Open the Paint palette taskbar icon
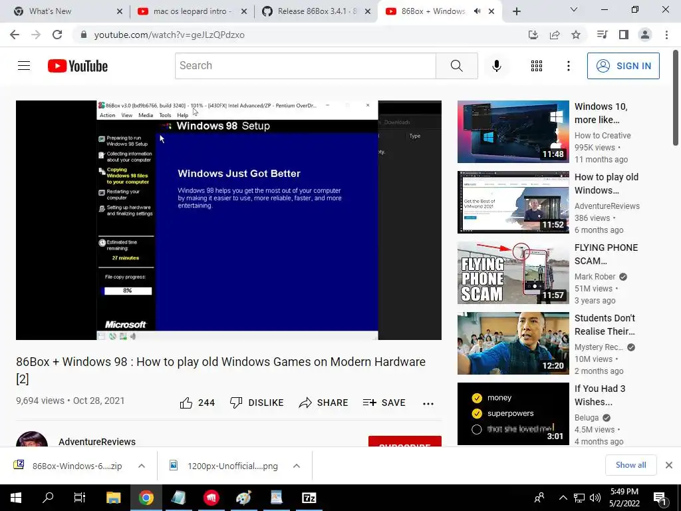Screen dimensions: 681x511 point(243,498)
